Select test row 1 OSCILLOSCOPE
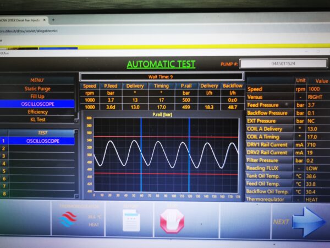This screenshot has height=248, width=330. (42, 141)
